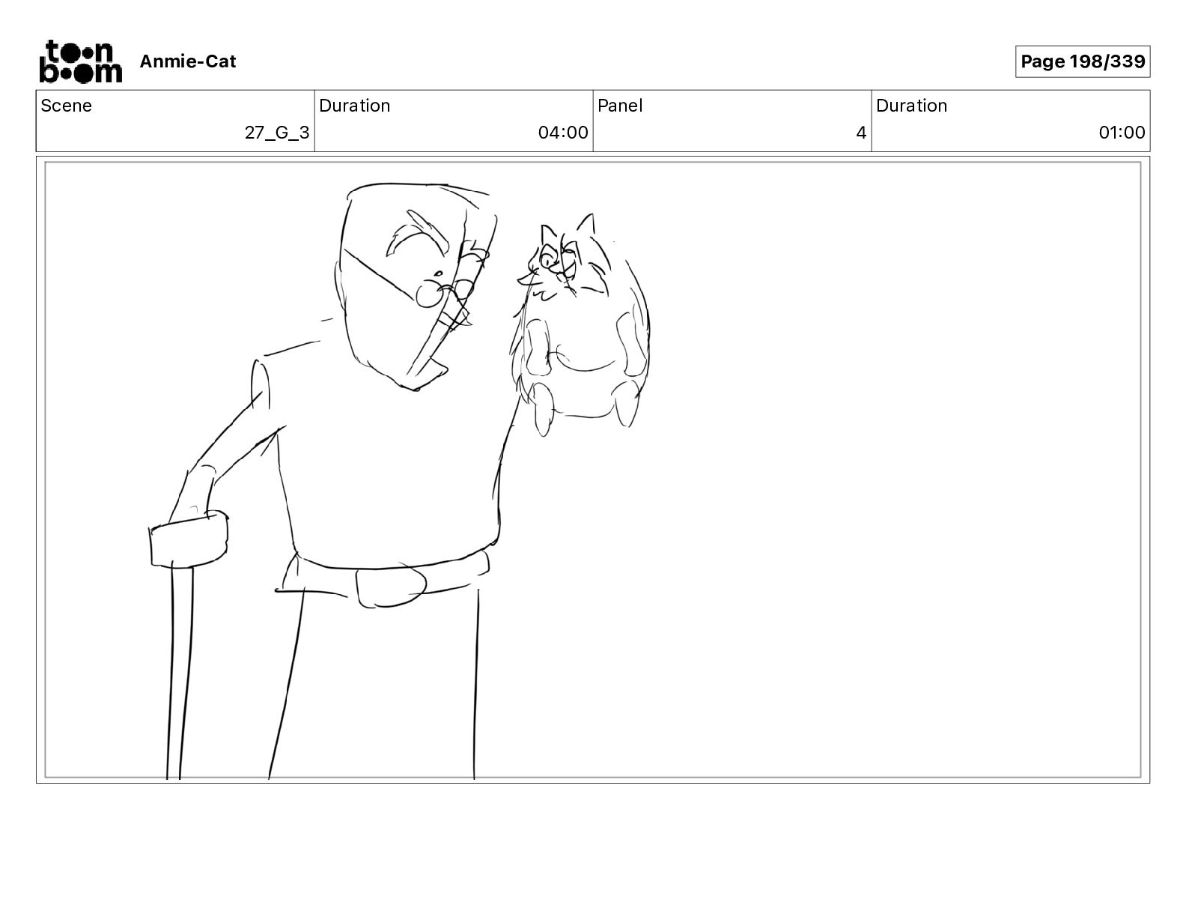Click the Toon Boom logo
The image size is (1186, 917).
80,61
